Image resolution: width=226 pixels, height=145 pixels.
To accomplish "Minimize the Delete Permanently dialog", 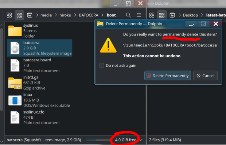I will (x=191, y=24).
